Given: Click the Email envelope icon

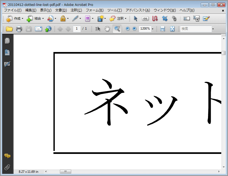Looking at the screenshot, I should (38, 29).
